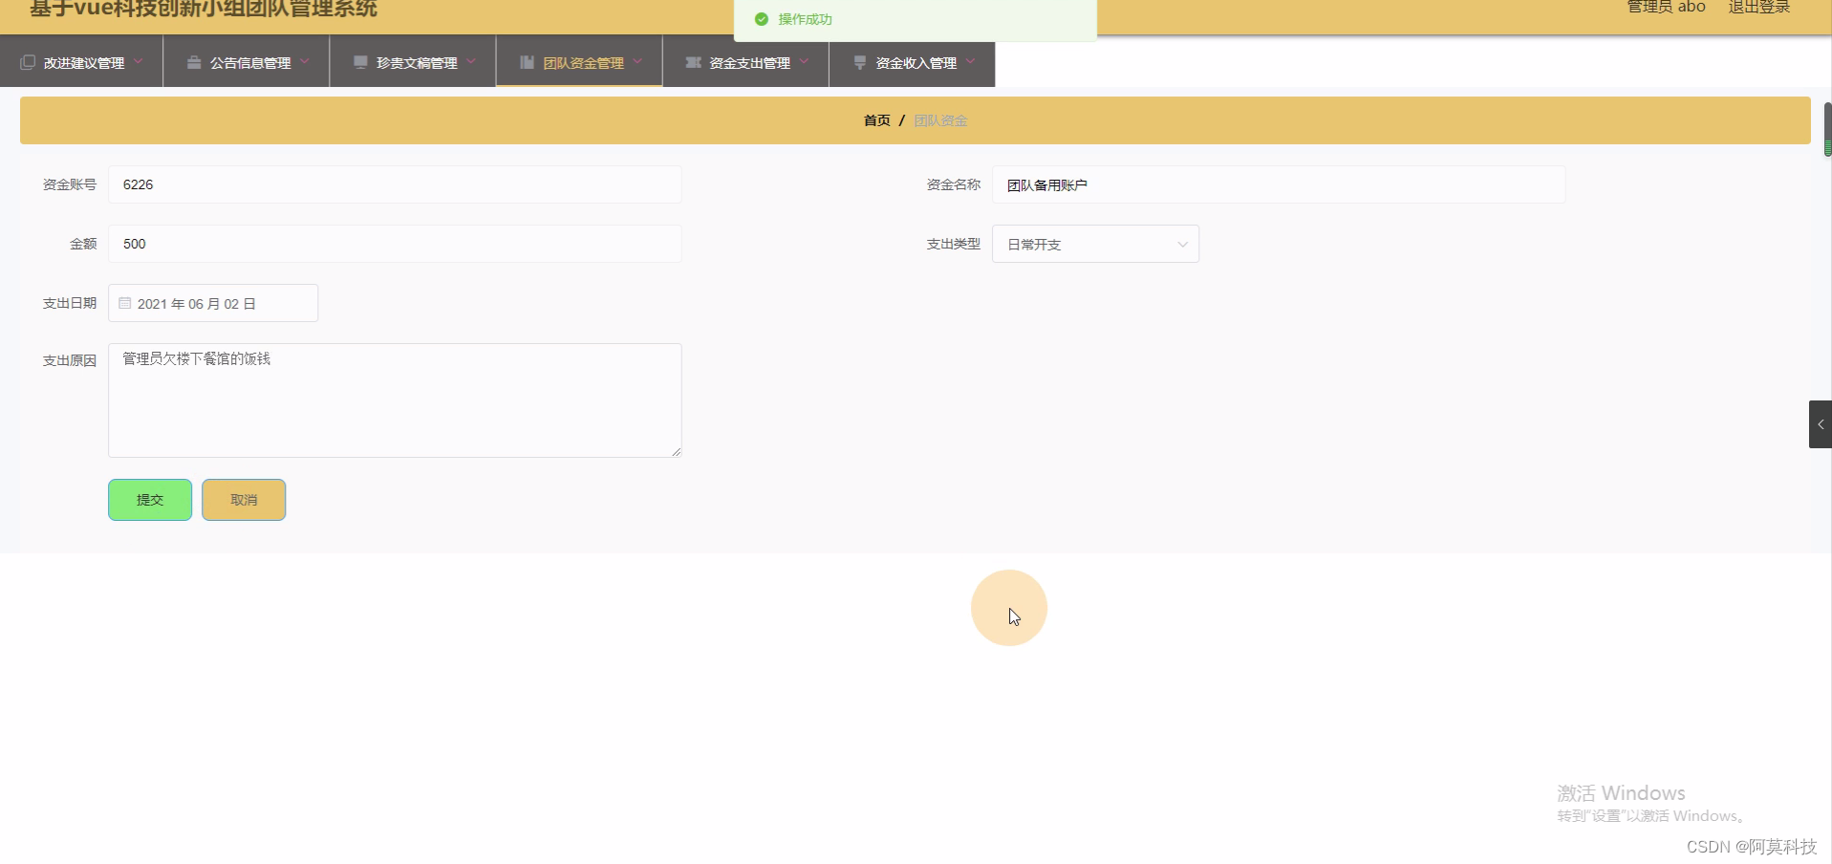Viewport: 1832px width, 864px height.
Task: Open the 资金收入管理 menu
Action: pos(912,62)
